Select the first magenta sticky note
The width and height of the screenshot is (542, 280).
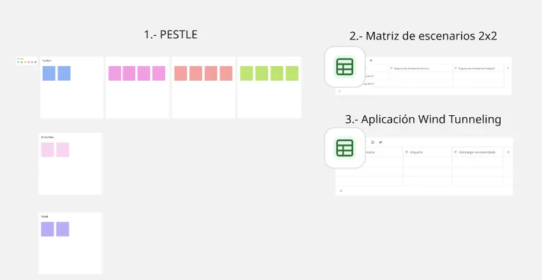click(x=115, y=73)
